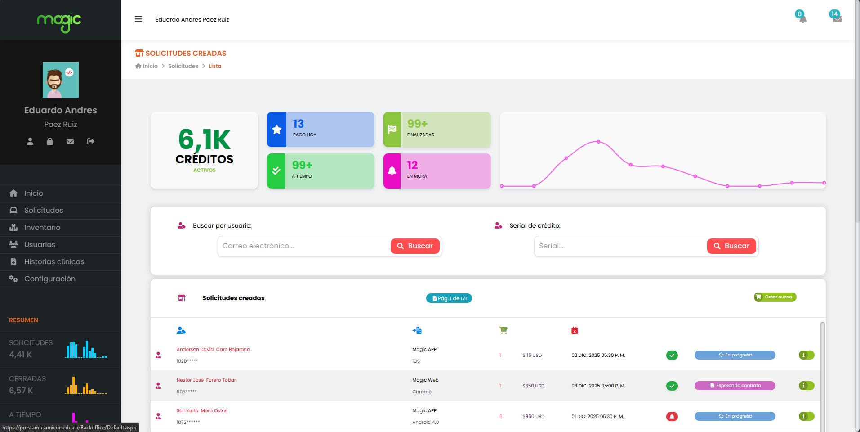This screenshot has height=432, width=860.
Task: Open the notifications bell icon
Action: [802, 19]
